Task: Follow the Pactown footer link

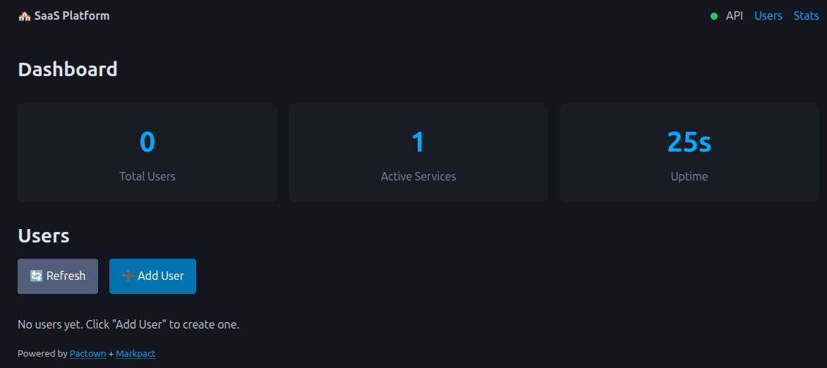Action: pos(87,354)
